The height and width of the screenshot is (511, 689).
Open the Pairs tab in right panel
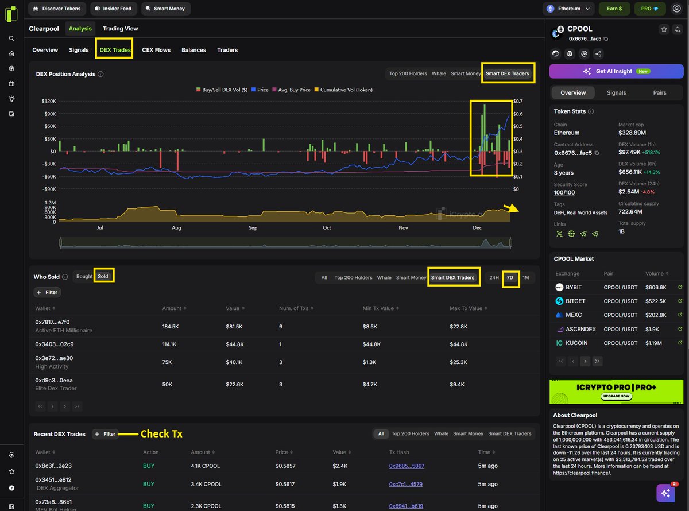660,92
